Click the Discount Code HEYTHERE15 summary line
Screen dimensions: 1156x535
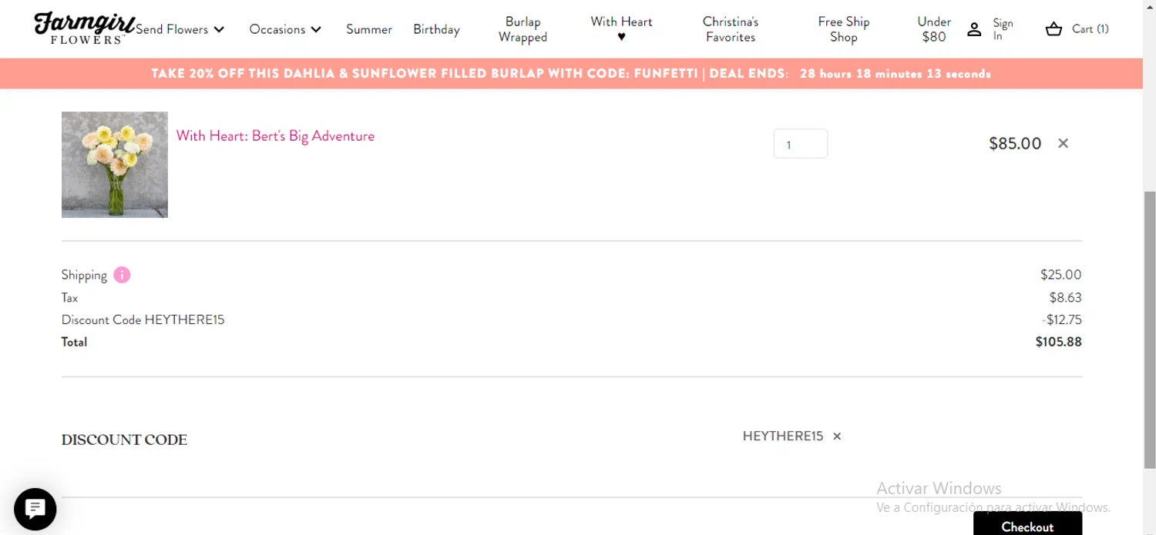tap(143, 319)
